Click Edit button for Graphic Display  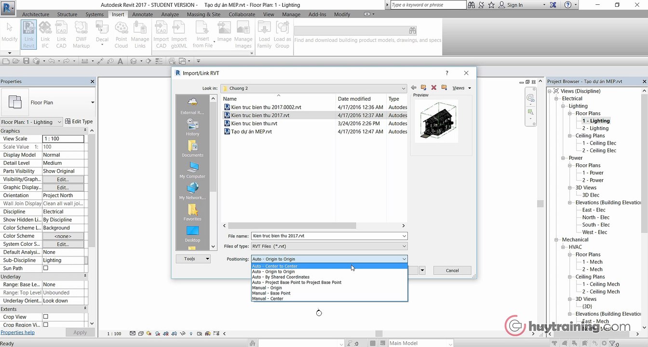(63, 187)
